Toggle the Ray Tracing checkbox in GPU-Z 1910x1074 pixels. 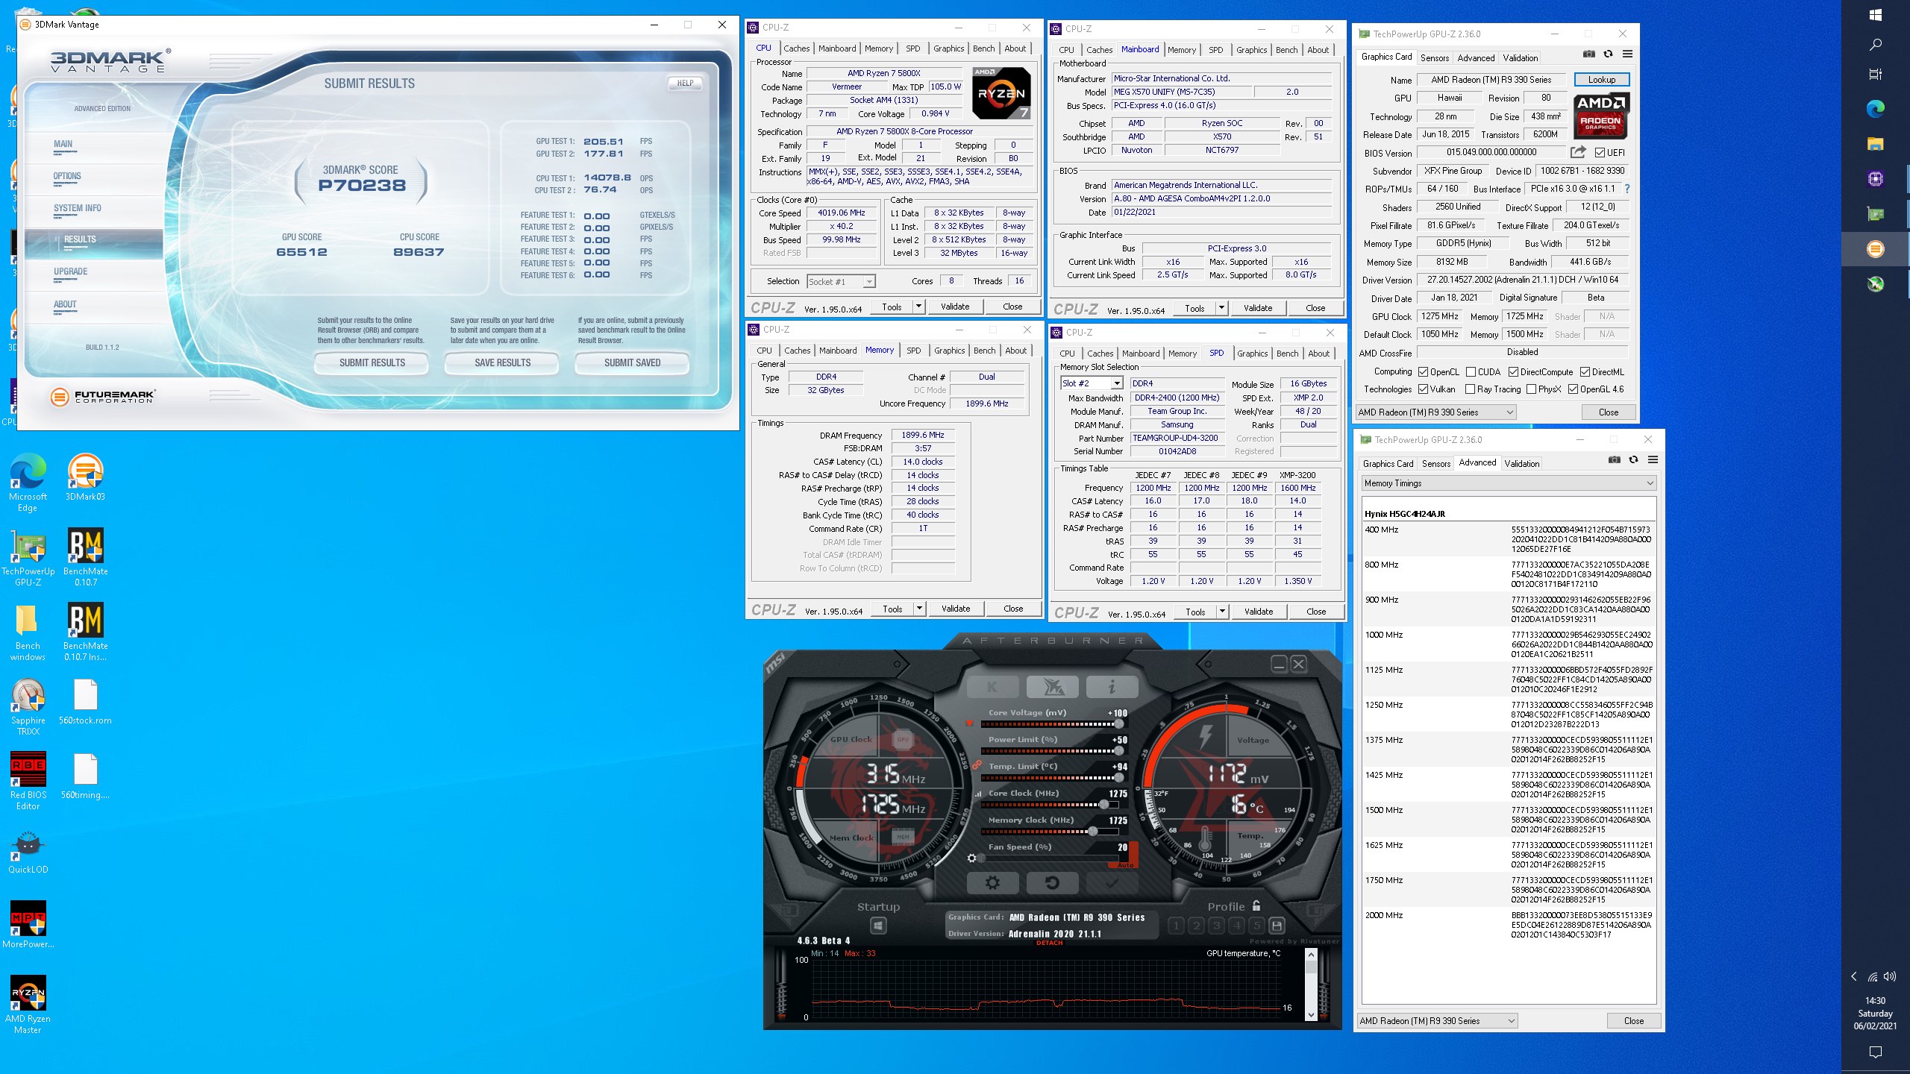click(1470, 389)
